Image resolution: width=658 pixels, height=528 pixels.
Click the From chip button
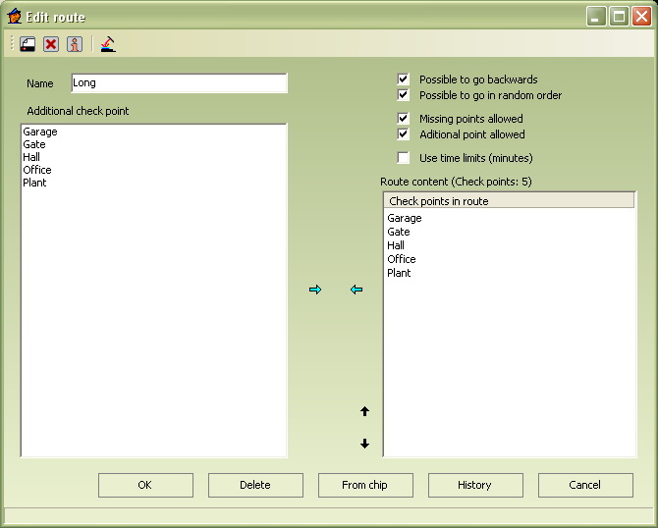pyautogui.click(x=365, y=485)
